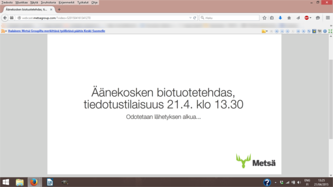The image size is (333, 187).
Task: Show hidden bookmarks toolbar overflow chevron
Action: coord(331,25)
